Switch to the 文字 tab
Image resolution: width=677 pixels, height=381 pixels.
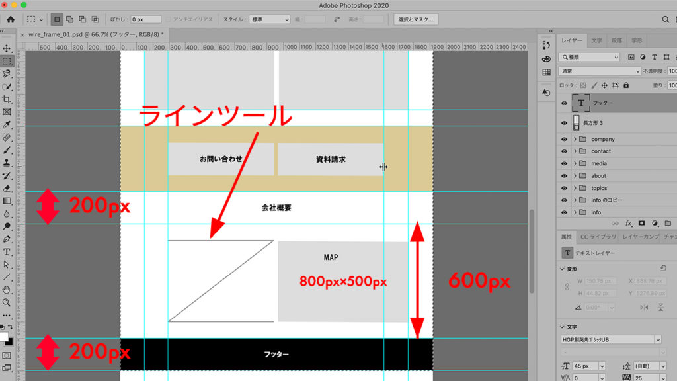tap(596, 40)
